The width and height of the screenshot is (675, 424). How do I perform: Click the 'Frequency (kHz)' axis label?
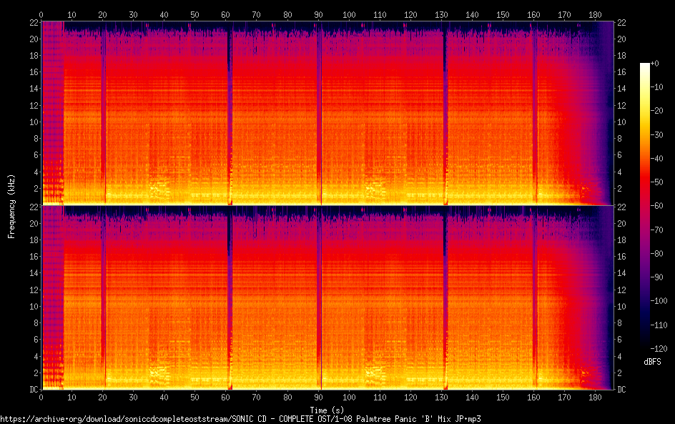tap(11, 205)
